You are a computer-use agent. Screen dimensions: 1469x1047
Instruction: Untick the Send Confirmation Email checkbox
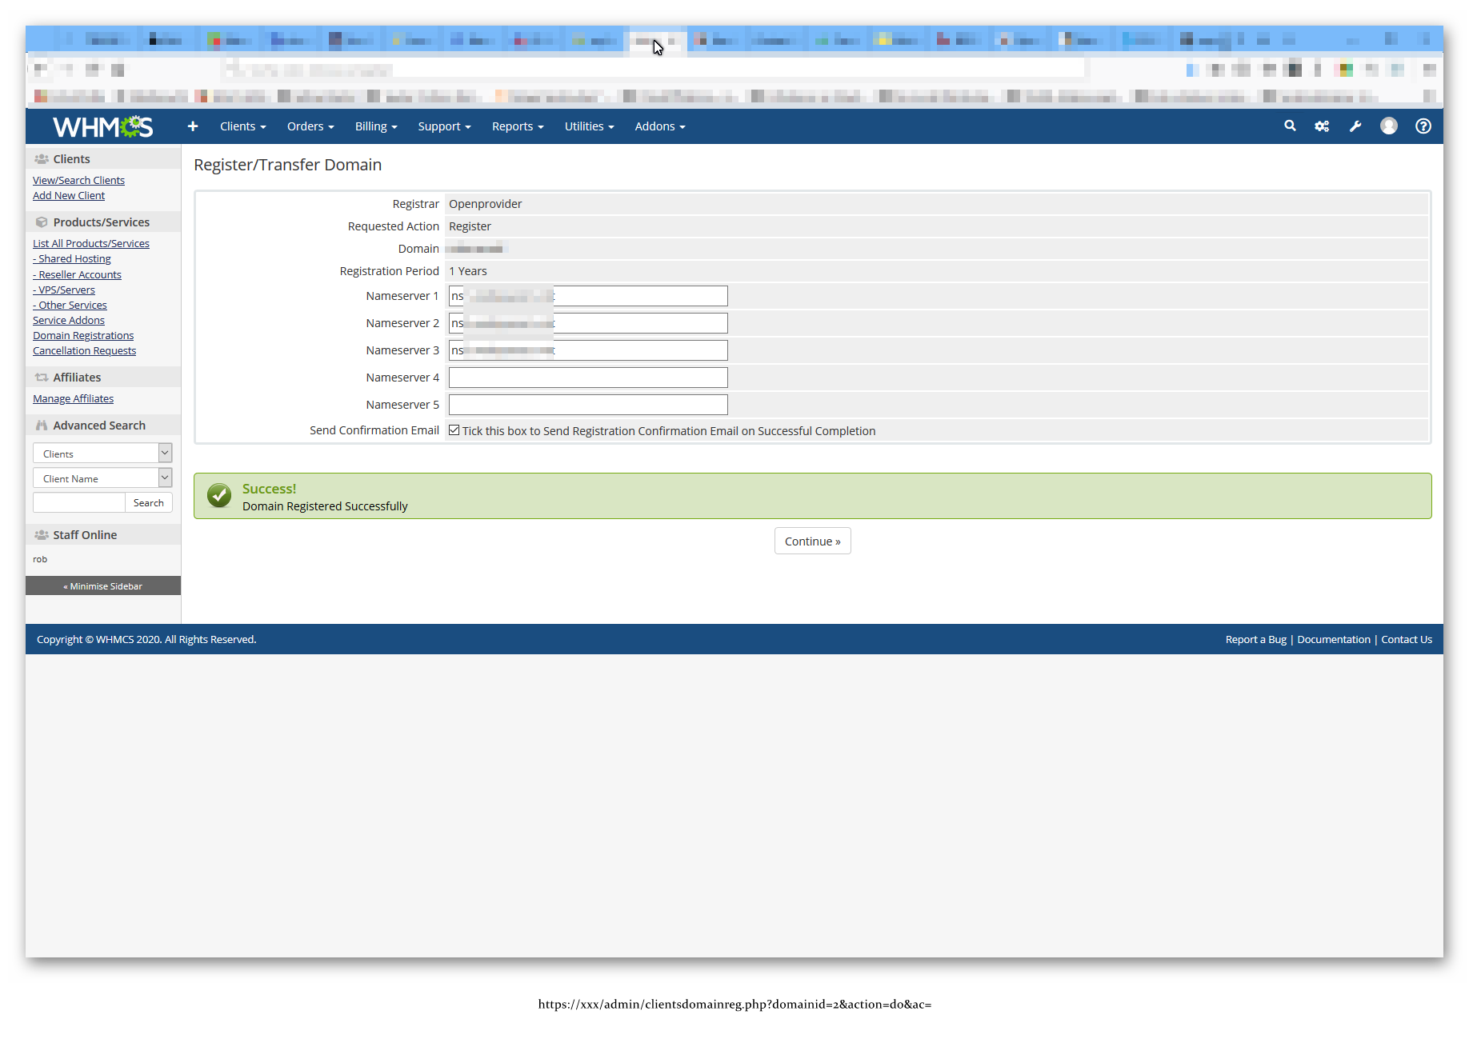(454, 430)
